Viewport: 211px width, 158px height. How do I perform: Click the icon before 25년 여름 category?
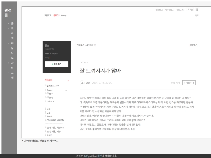(x=45, y=127)
